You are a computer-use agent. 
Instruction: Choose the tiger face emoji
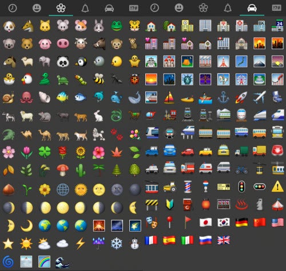coord(134,26)
